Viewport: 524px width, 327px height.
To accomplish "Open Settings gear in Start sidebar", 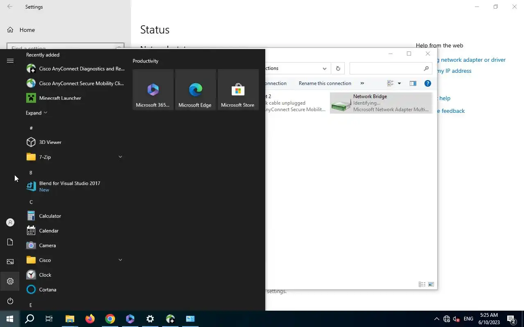I will pyautogui.click(x=10, y=281).
